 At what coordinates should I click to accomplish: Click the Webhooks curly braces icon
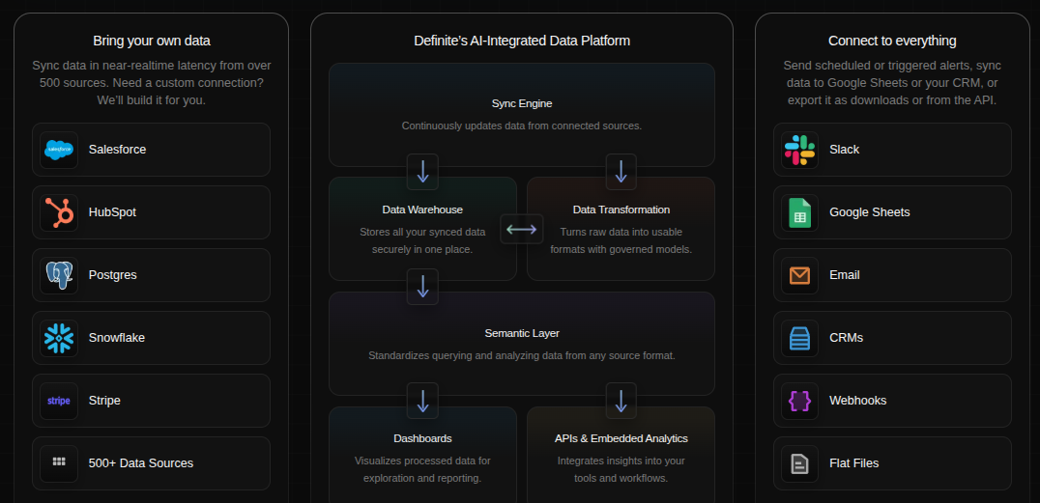[x=799, y=401]
